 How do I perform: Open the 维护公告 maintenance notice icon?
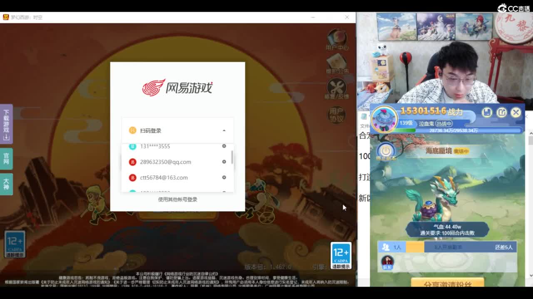click(x=337, y=64)
